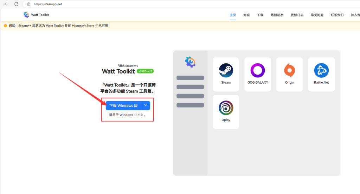The height and width of the screenshot is (194, 360).
Task: Reload the page with refresh icon
Action: click(x=16, y=4)
